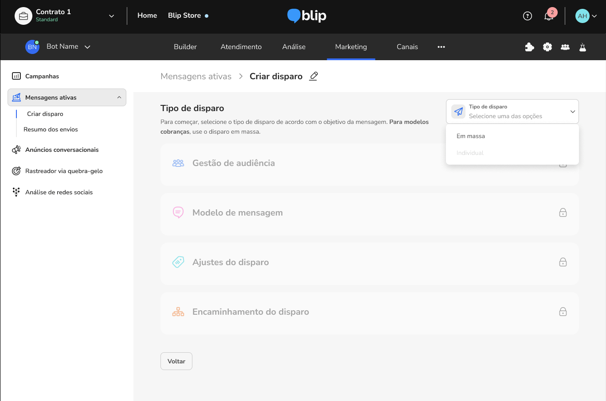
Task: Open the bot settings gear icon
Action: tap(547, 47)
